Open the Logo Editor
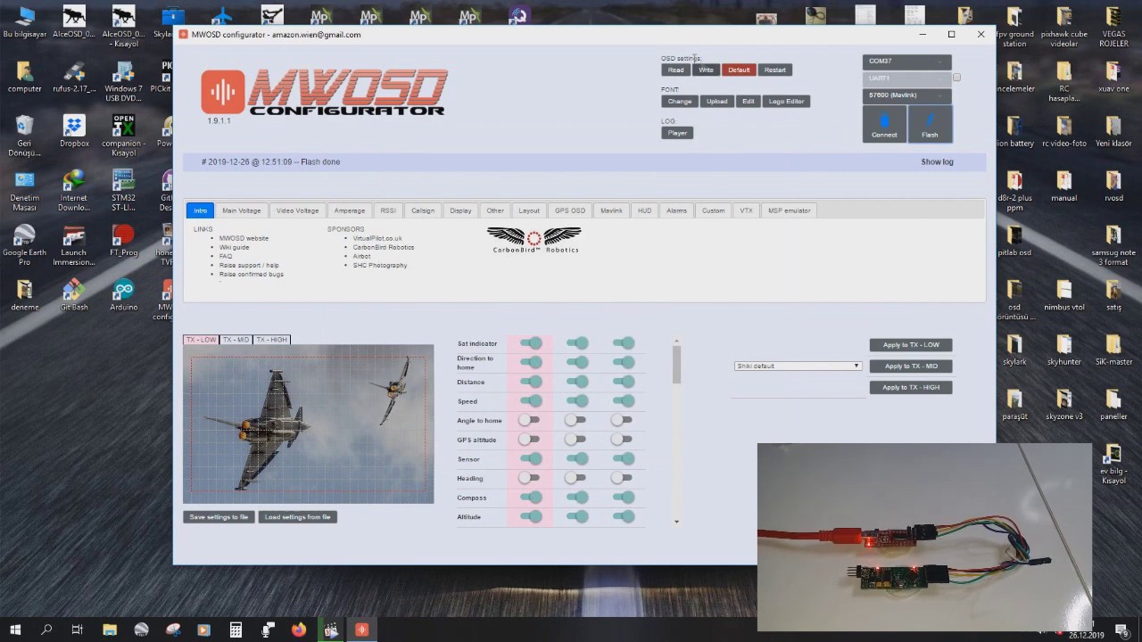 click(x=786, y=102)
